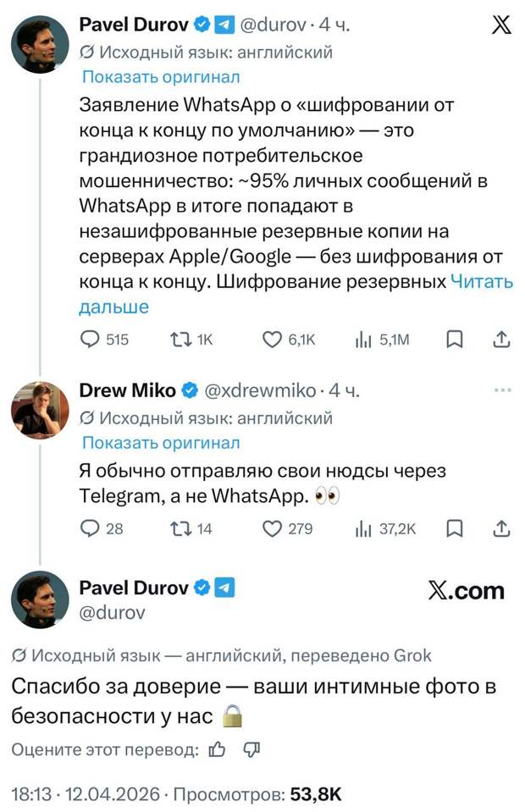
Task: Show original text of Durov's first tweet
Action: tap(161, 77)
